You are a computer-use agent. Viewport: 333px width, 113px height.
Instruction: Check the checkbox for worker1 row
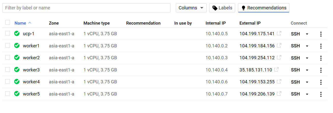point(8,46)
